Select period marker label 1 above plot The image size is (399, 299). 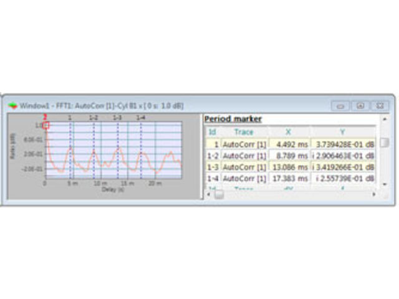coord(70,118)
